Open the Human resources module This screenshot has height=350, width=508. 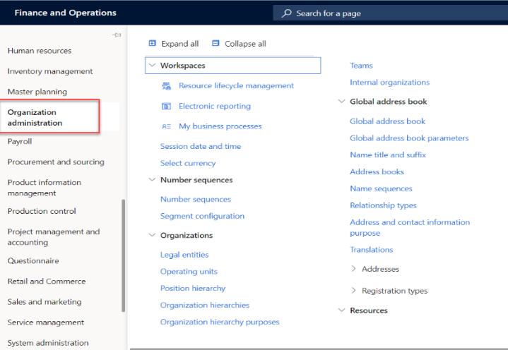[x=40, y=51]
